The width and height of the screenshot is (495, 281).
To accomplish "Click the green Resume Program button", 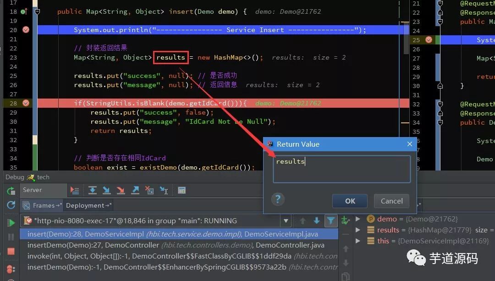I will click(x=11, y=223).
